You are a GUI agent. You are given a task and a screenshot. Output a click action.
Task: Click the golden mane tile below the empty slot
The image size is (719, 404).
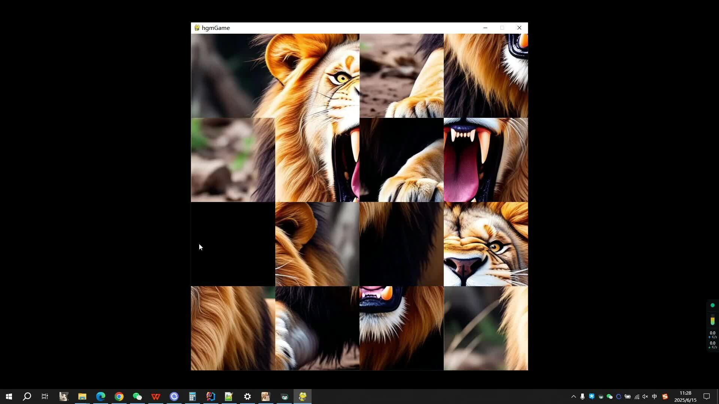pos(233,328)
